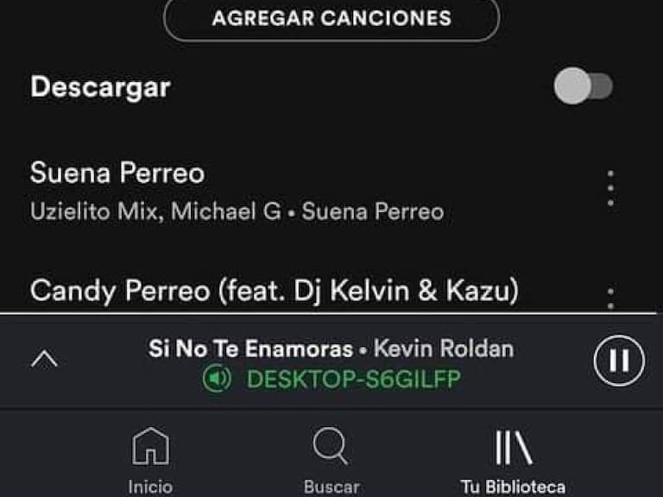Switch to the Buscar tab label

click(331, 487)
